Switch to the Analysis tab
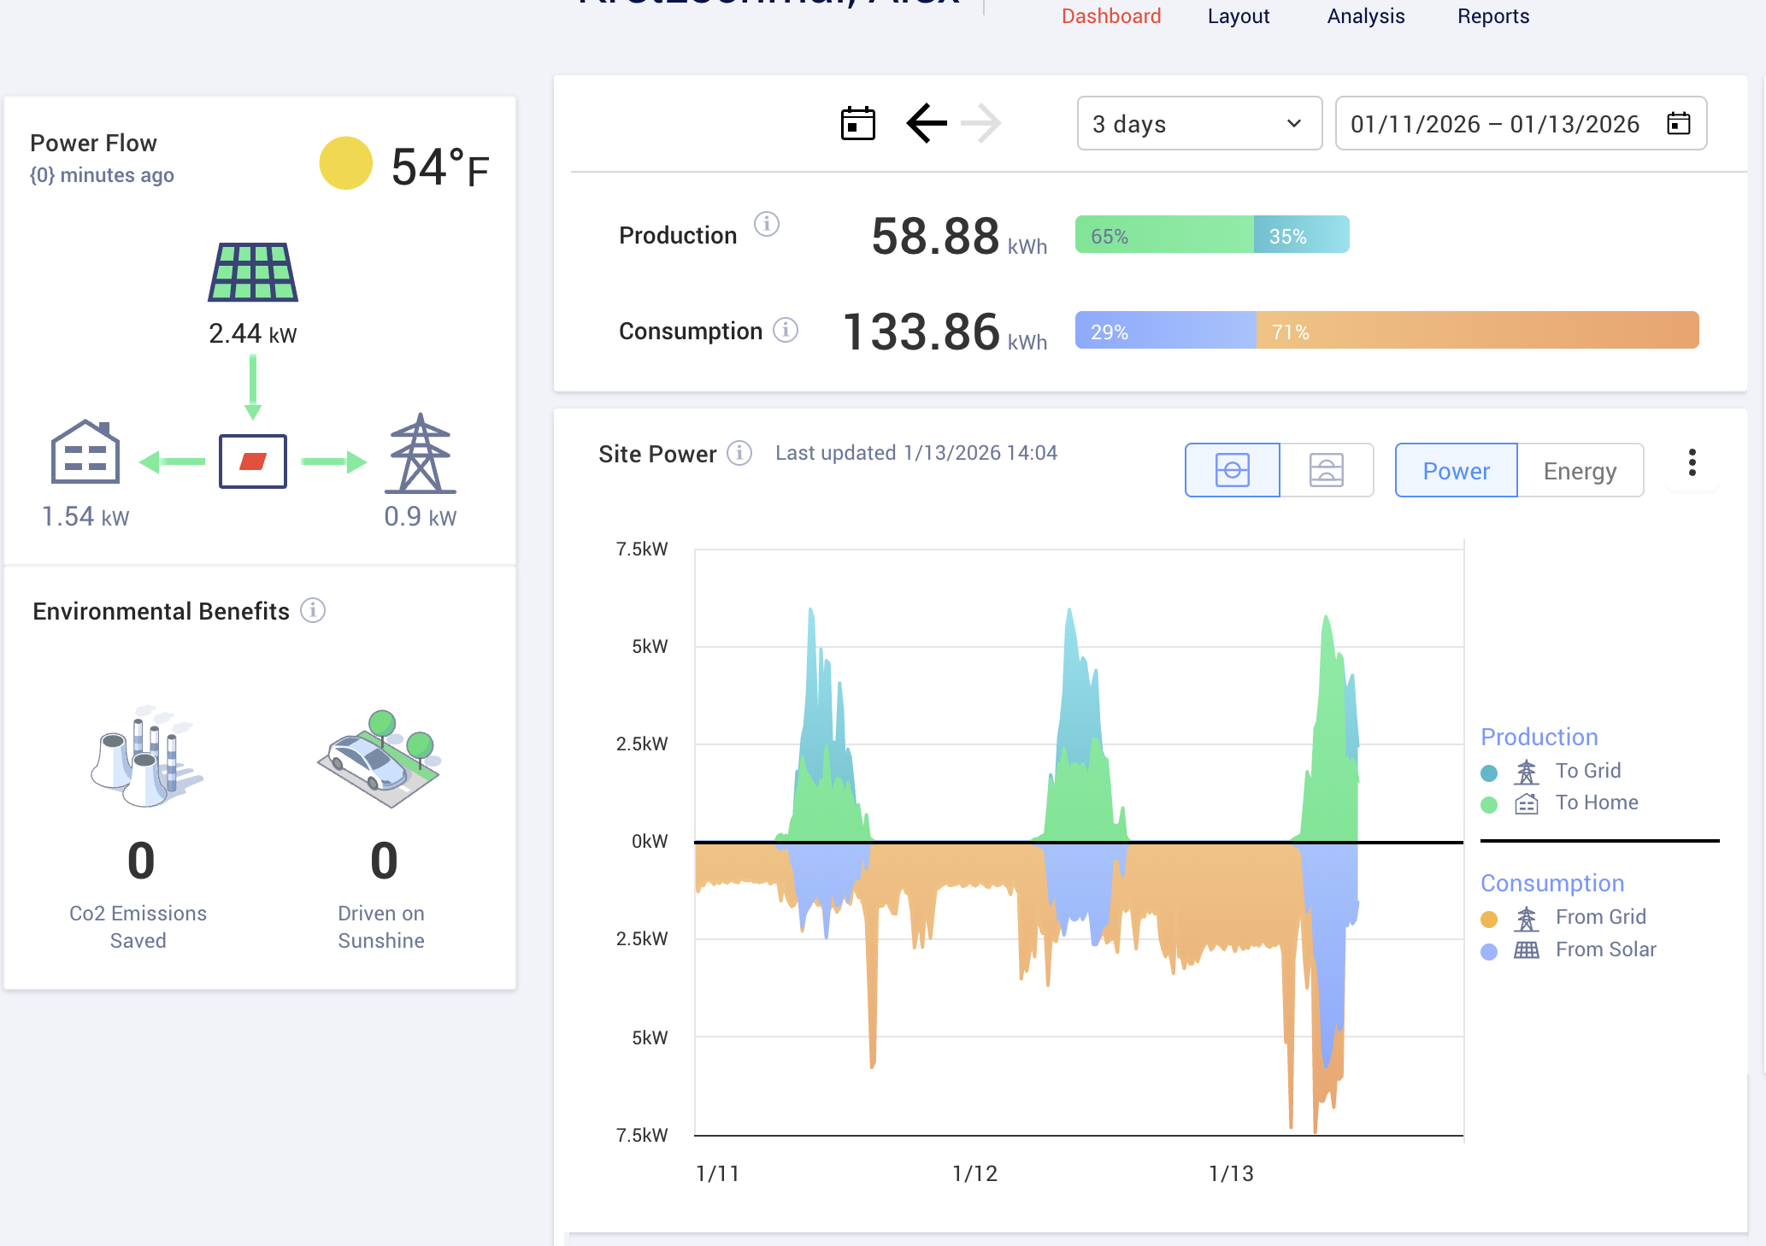Screen dimensions: 1766x1246 [x=1365, y=16]
